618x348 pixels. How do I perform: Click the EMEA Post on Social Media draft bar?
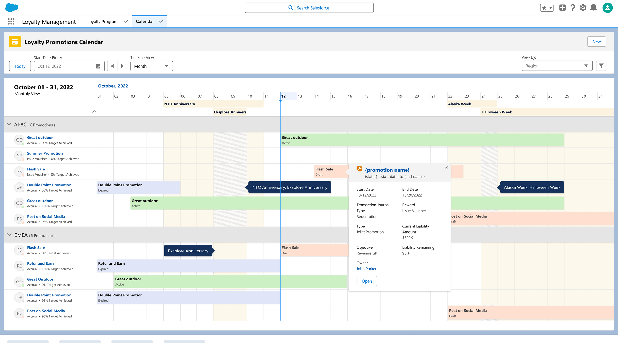coord(531,313)
